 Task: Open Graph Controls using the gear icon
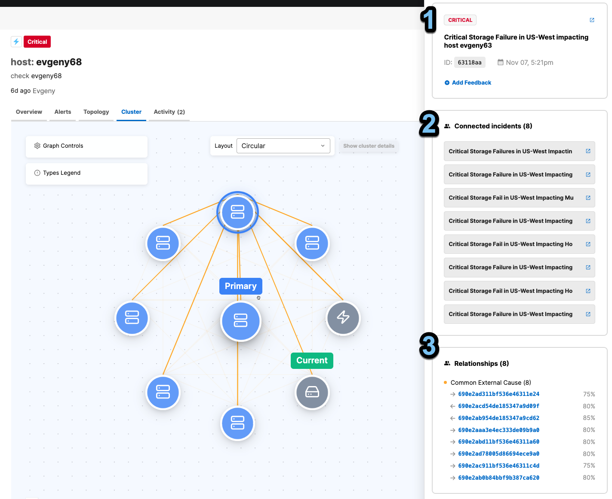[x=37, y=146]
